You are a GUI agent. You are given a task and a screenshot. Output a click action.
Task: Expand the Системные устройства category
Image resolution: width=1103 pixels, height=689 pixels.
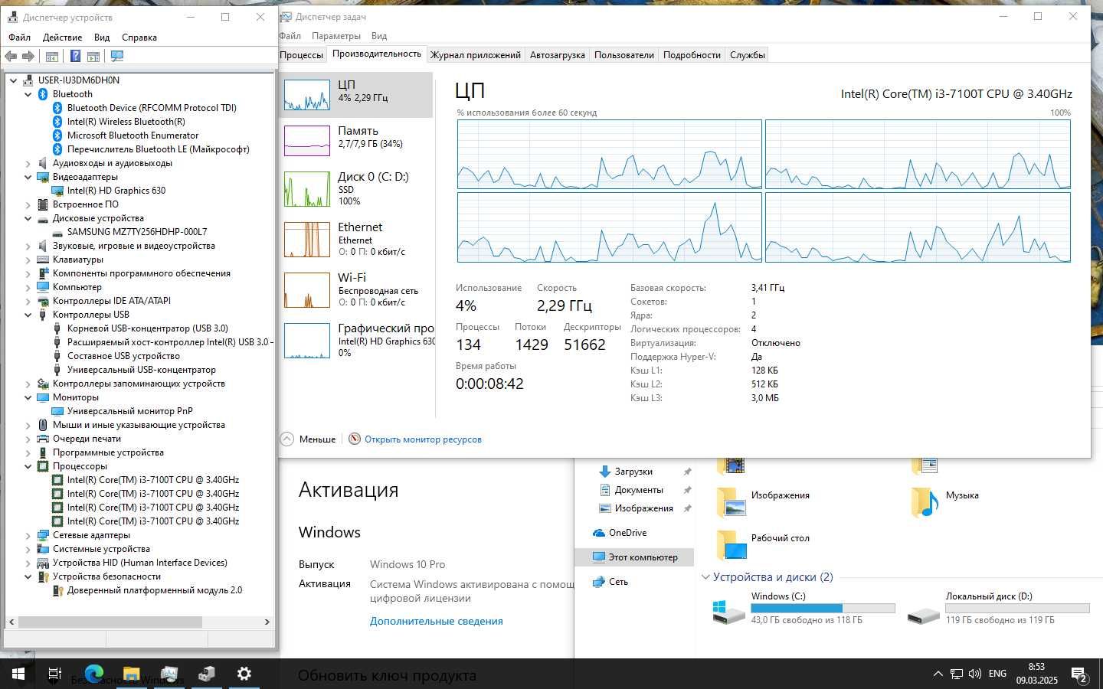28,549
